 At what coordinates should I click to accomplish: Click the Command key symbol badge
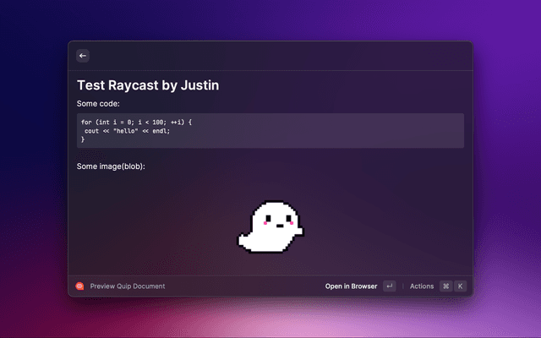pos(445,286)
